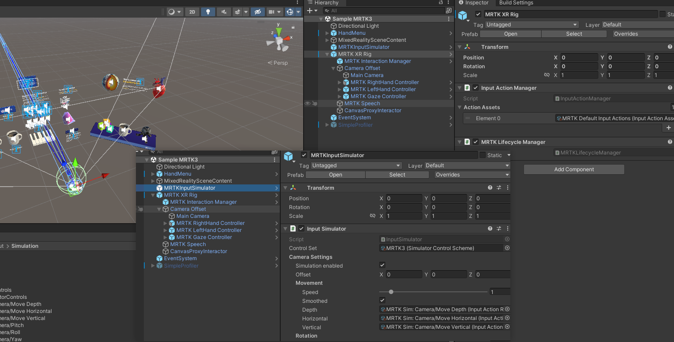Switch to the Build Settings tab
This screenshot has height=342, width=674.
click(516, 3)
